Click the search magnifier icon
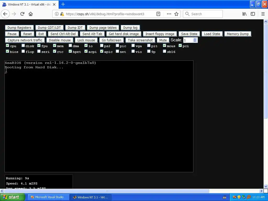Image resolution: width=268 pixels, height=201 pixels. pos(187,14)
